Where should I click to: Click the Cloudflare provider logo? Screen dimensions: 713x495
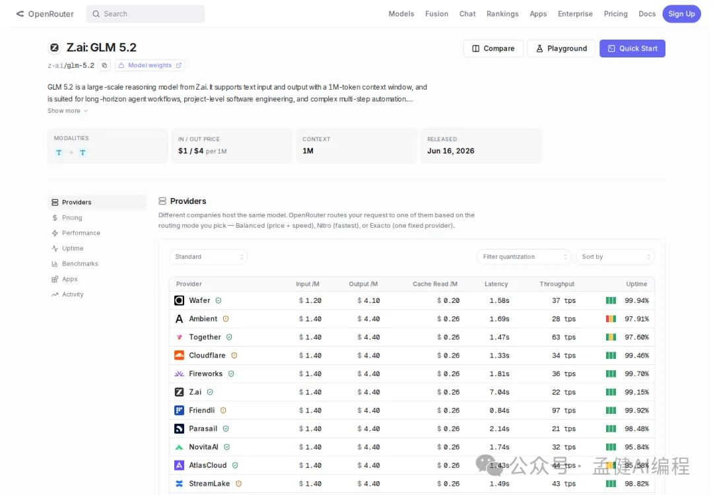[179, 356]
